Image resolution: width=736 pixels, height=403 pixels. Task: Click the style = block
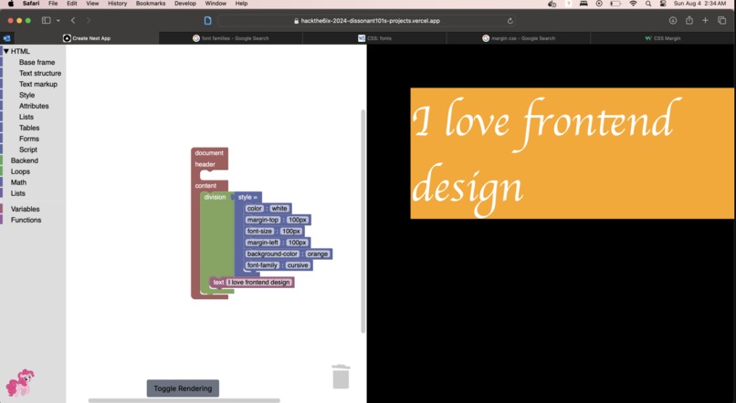[x=247, y=197]
